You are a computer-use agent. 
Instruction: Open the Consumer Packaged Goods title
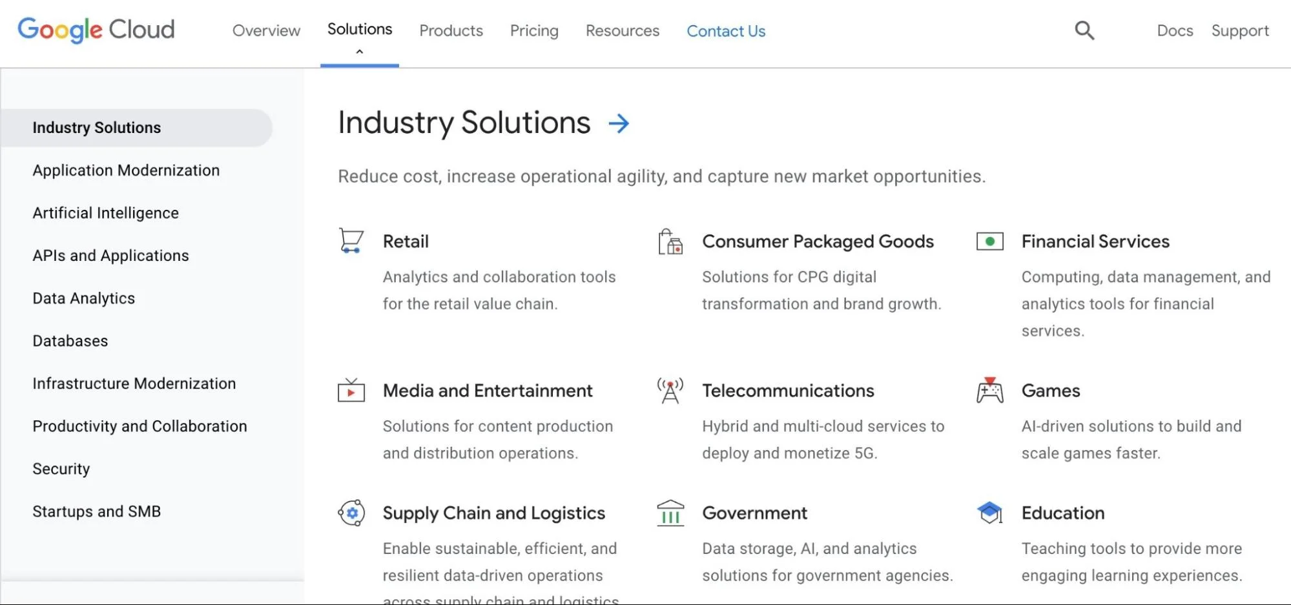pos(818,241)
